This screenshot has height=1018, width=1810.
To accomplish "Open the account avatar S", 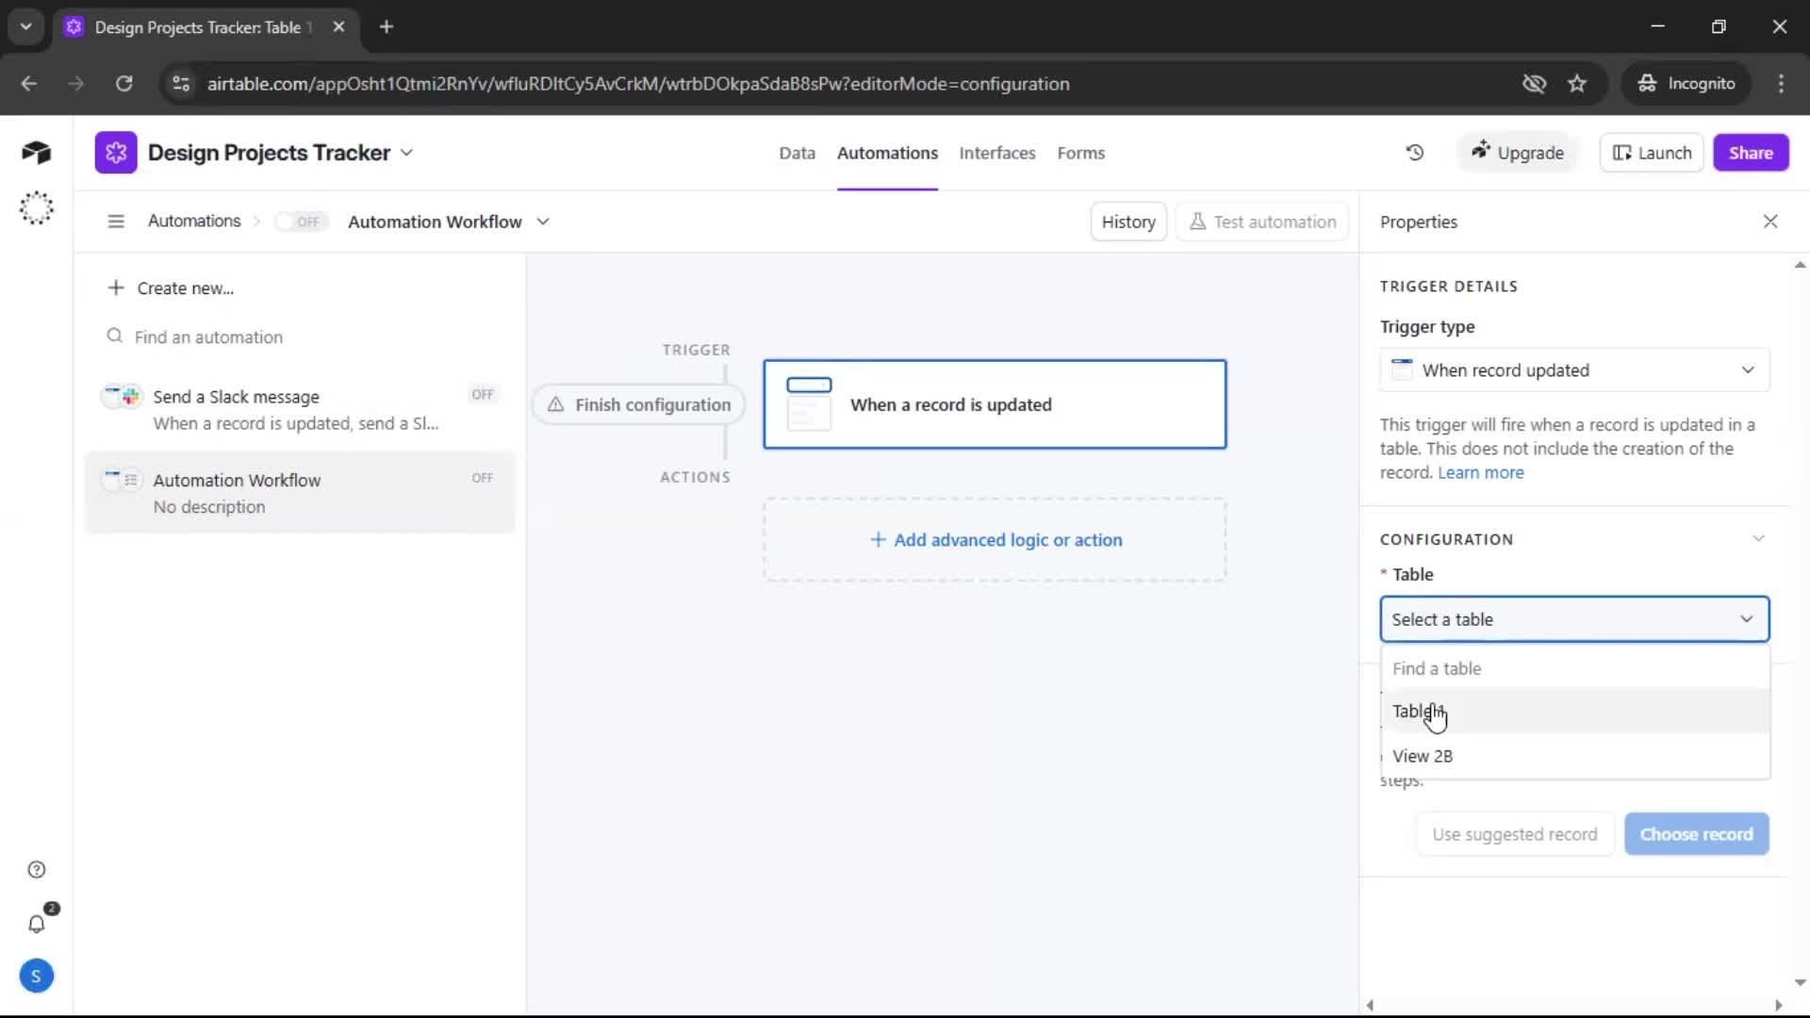I will [36, 976].
